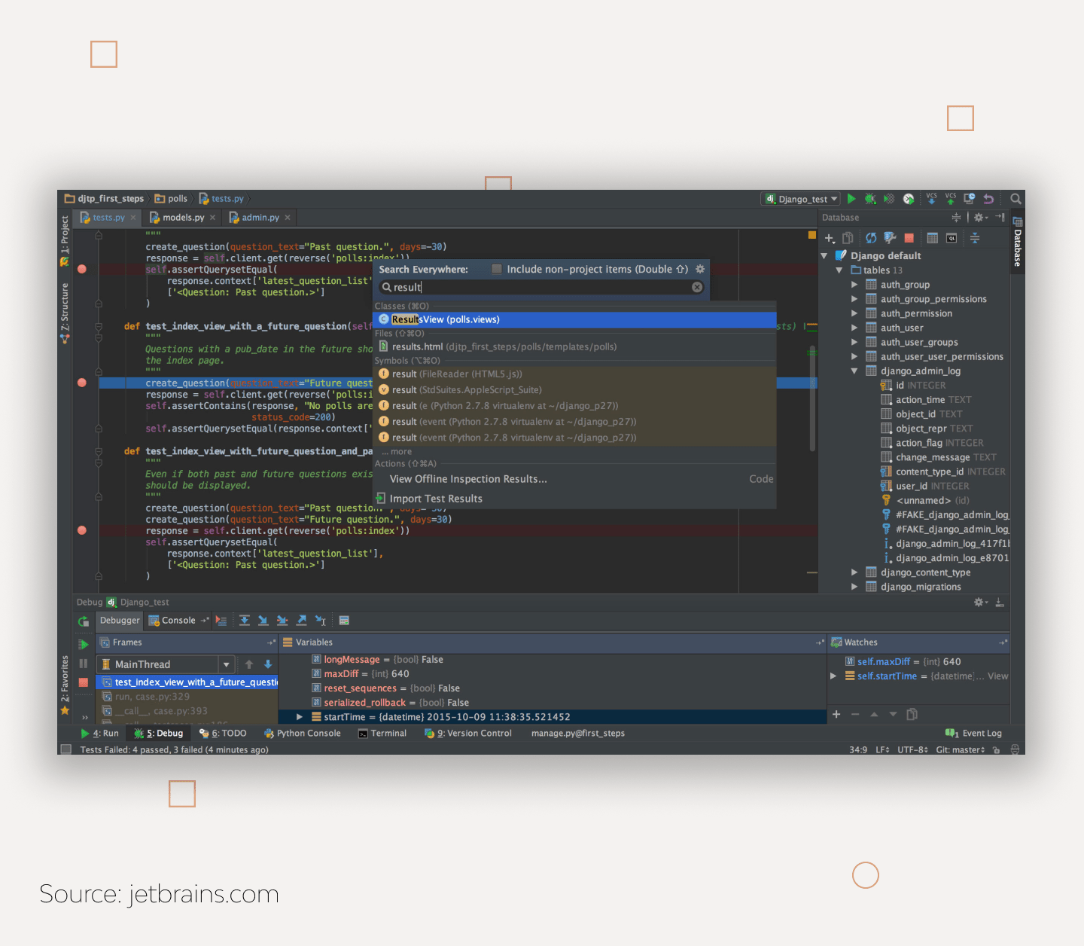Viewport: 1084px width, 946px height.
Task: Refresh the database with the synchronize icon
Action: (x=871, y=238)
